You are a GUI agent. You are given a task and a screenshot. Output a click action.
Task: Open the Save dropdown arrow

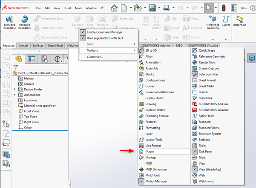click(x=159, y=8)
